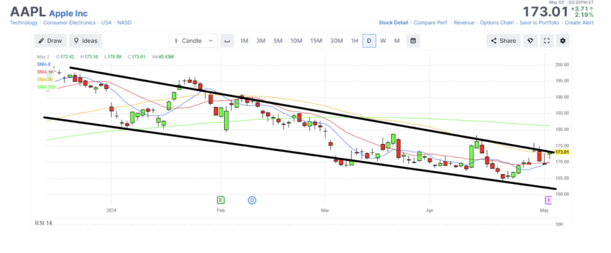Click the Apple Inc company name
This screenshot has height=253, width=611.
click(x=69, y=13)
